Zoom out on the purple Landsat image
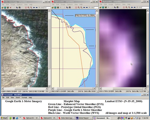The width and height of the screenshot is (150, 120). 129,7
